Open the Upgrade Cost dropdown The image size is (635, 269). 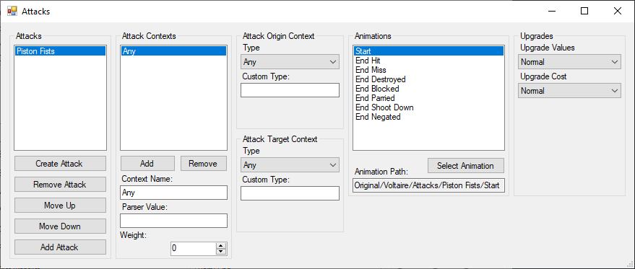[x=569, y=91]
